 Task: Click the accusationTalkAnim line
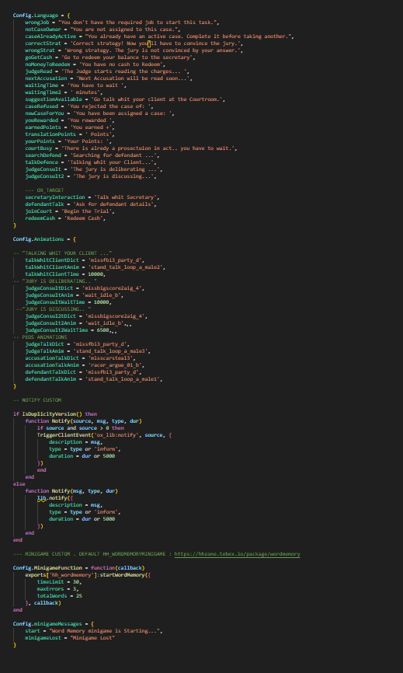85,366
